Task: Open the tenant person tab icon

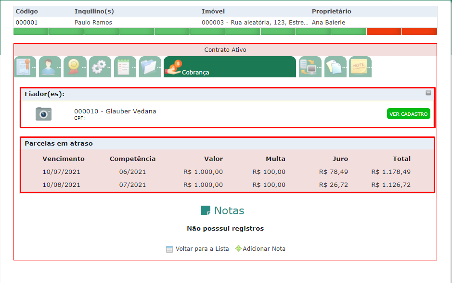Action: (50, 67)
